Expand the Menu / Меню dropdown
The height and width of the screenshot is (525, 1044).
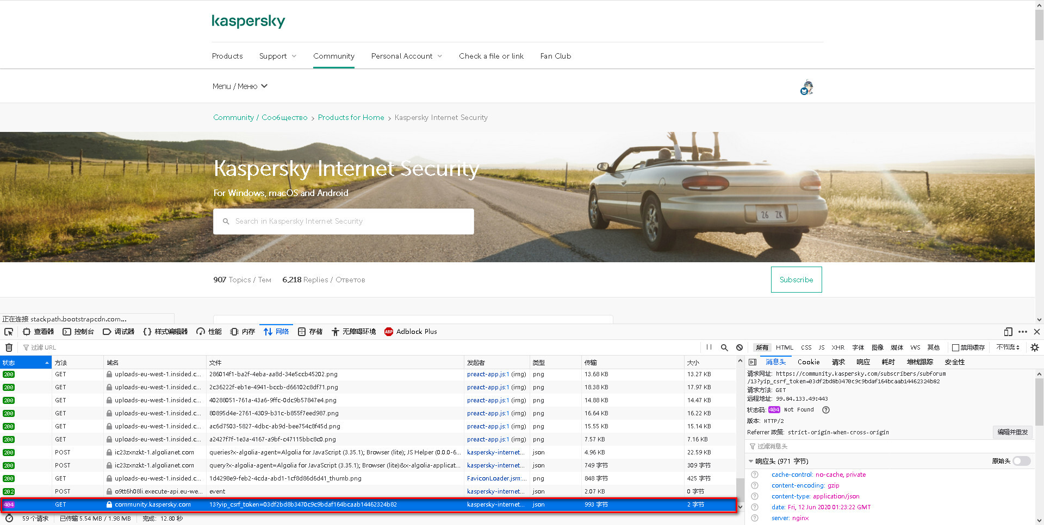(240, 86)
